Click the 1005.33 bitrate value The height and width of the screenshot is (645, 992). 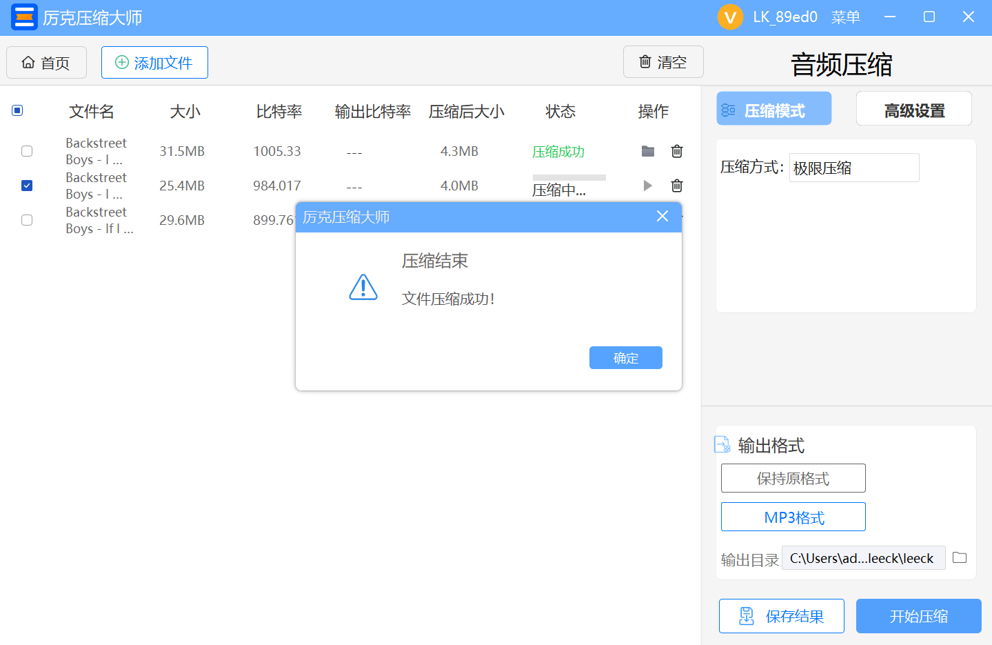277,151
